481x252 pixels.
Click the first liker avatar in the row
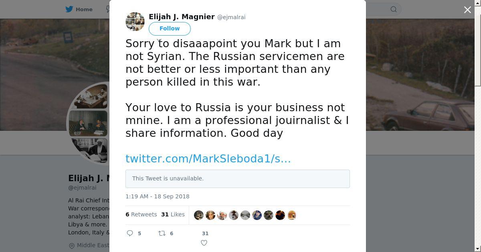point(199,215)
